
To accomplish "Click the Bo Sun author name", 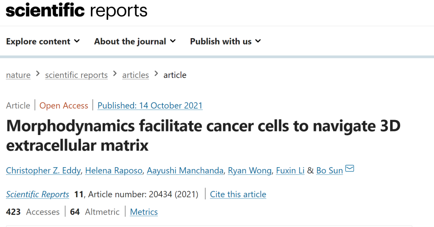I will (330, 170).
